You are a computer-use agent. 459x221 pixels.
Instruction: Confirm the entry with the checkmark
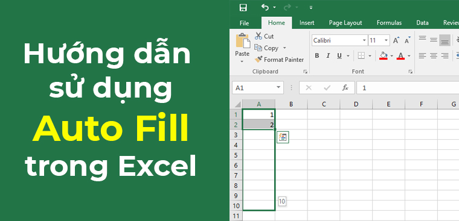pyautogui.click(x=327, y=88)
